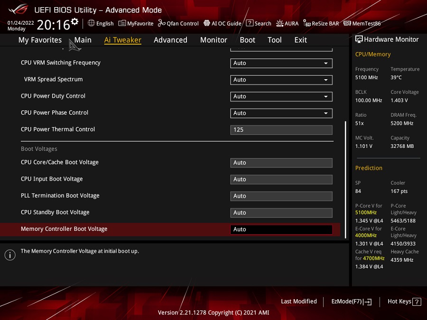Click the ROG logo icon
The width and height of the screenshot is (427, 320).
[x=18, y=10]
